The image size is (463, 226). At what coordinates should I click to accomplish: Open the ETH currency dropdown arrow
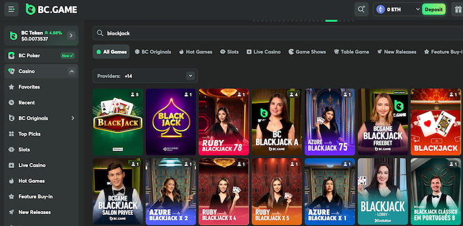click(417, 9)
